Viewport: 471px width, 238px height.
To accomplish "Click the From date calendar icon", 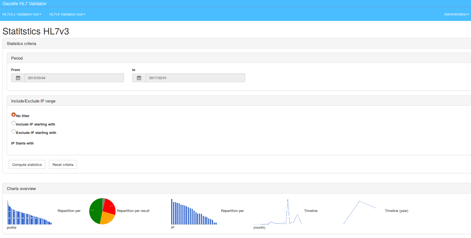I will click(18, 78).
